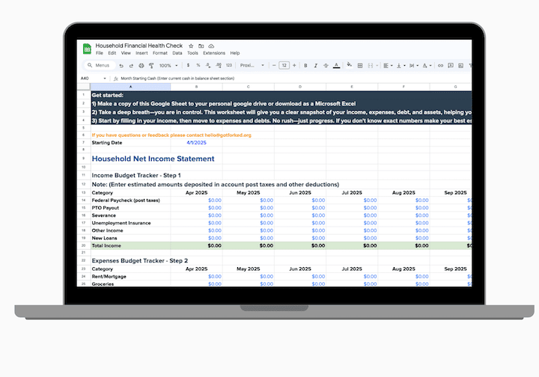Select the New Loans cell
This screenshot has width=539, height=377.
pyautogui.click(x=130, y=238)
